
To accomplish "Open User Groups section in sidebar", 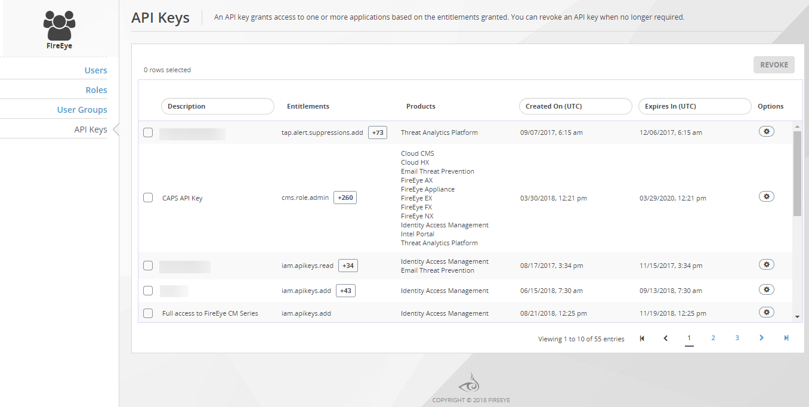I will [82, 110].
